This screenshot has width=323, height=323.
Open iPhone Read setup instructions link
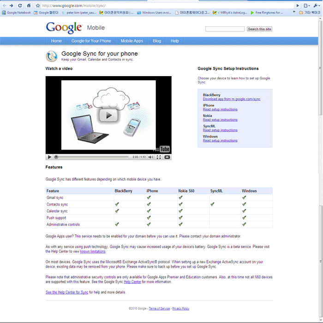pos(220,109)
